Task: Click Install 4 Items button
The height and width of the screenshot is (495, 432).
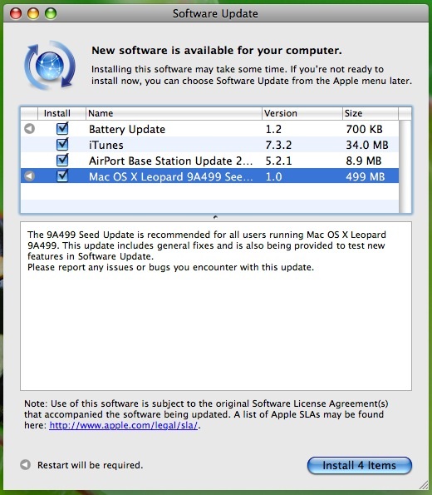Action: pyautogui.click(x=360, y=465)
